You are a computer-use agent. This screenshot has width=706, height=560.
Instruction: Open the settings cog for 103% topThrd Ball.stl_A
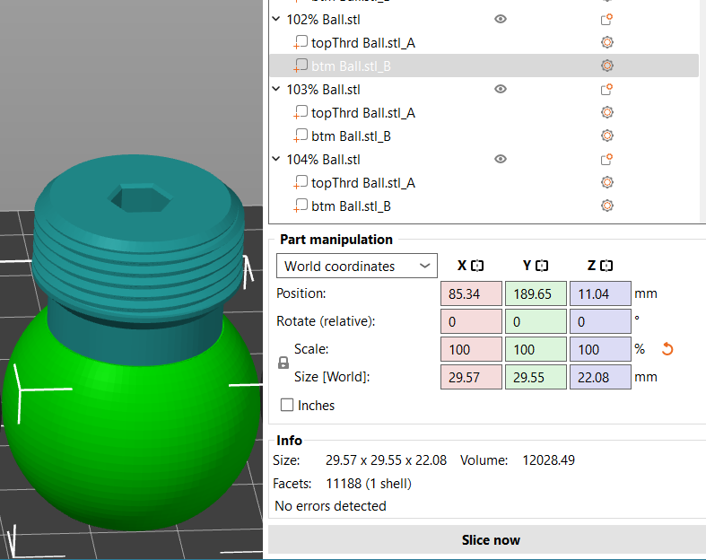[607, 112]
